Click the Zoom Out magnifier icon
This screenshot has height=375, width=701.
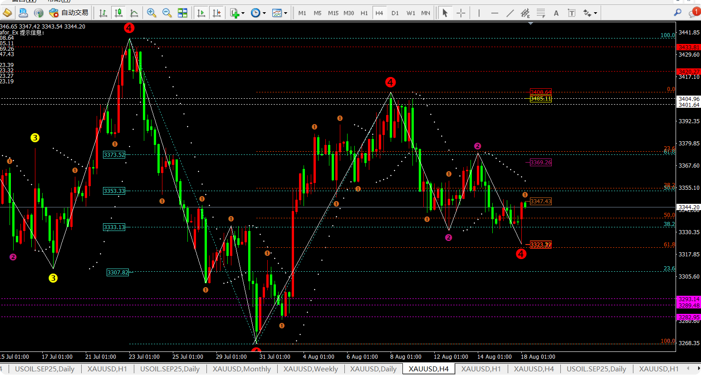pos(167,13)
